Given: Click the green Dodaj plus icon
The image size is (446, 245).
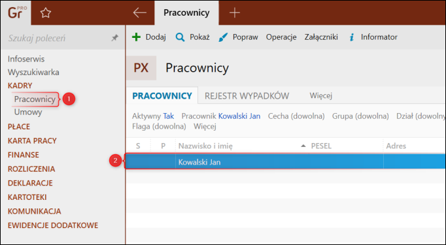Looking at the screenshot, I should tap(136, 37).
